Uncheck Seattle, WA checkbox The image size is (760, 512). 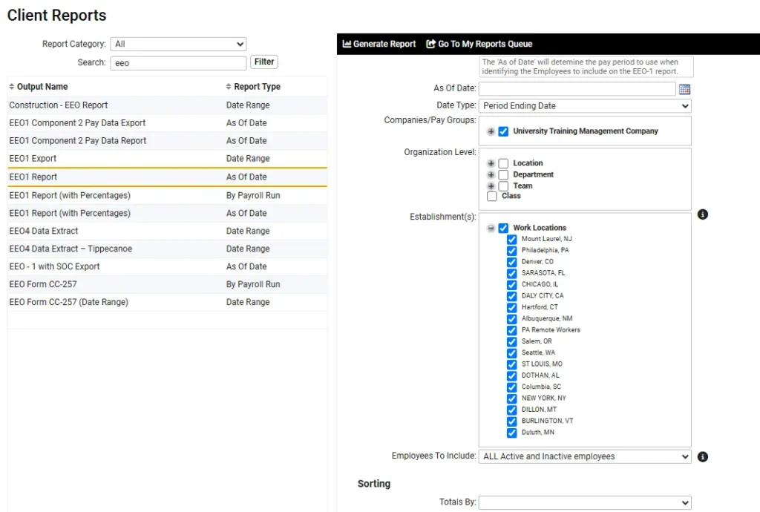pyautogui.click(x=512, y=353)
